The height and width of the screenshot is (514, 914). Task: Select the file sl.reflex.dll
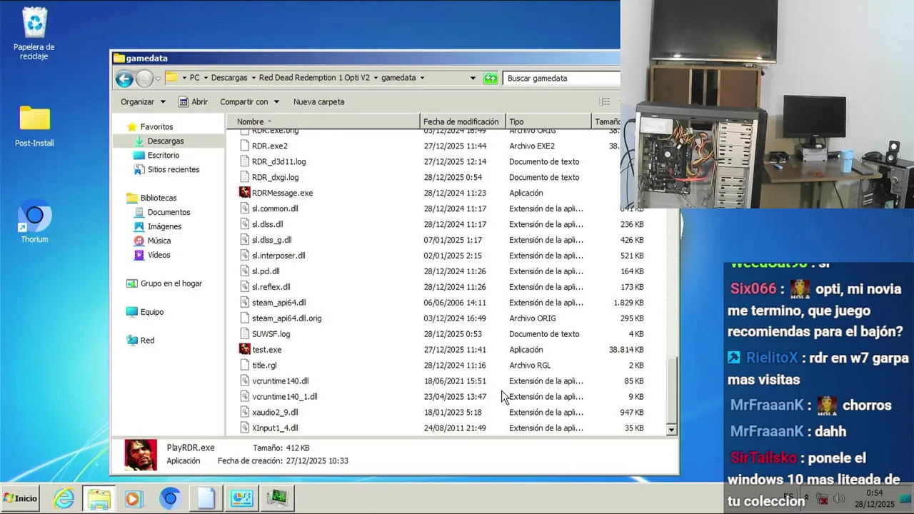[271, 287]
